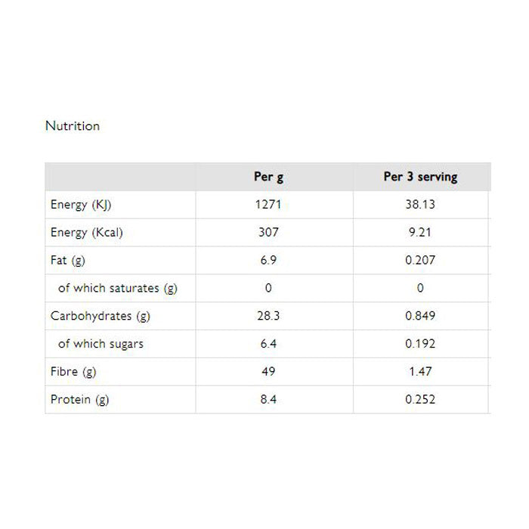Click the 49 fibre value cell
Screen dimensions: 529x529
[x=268, y=372]
